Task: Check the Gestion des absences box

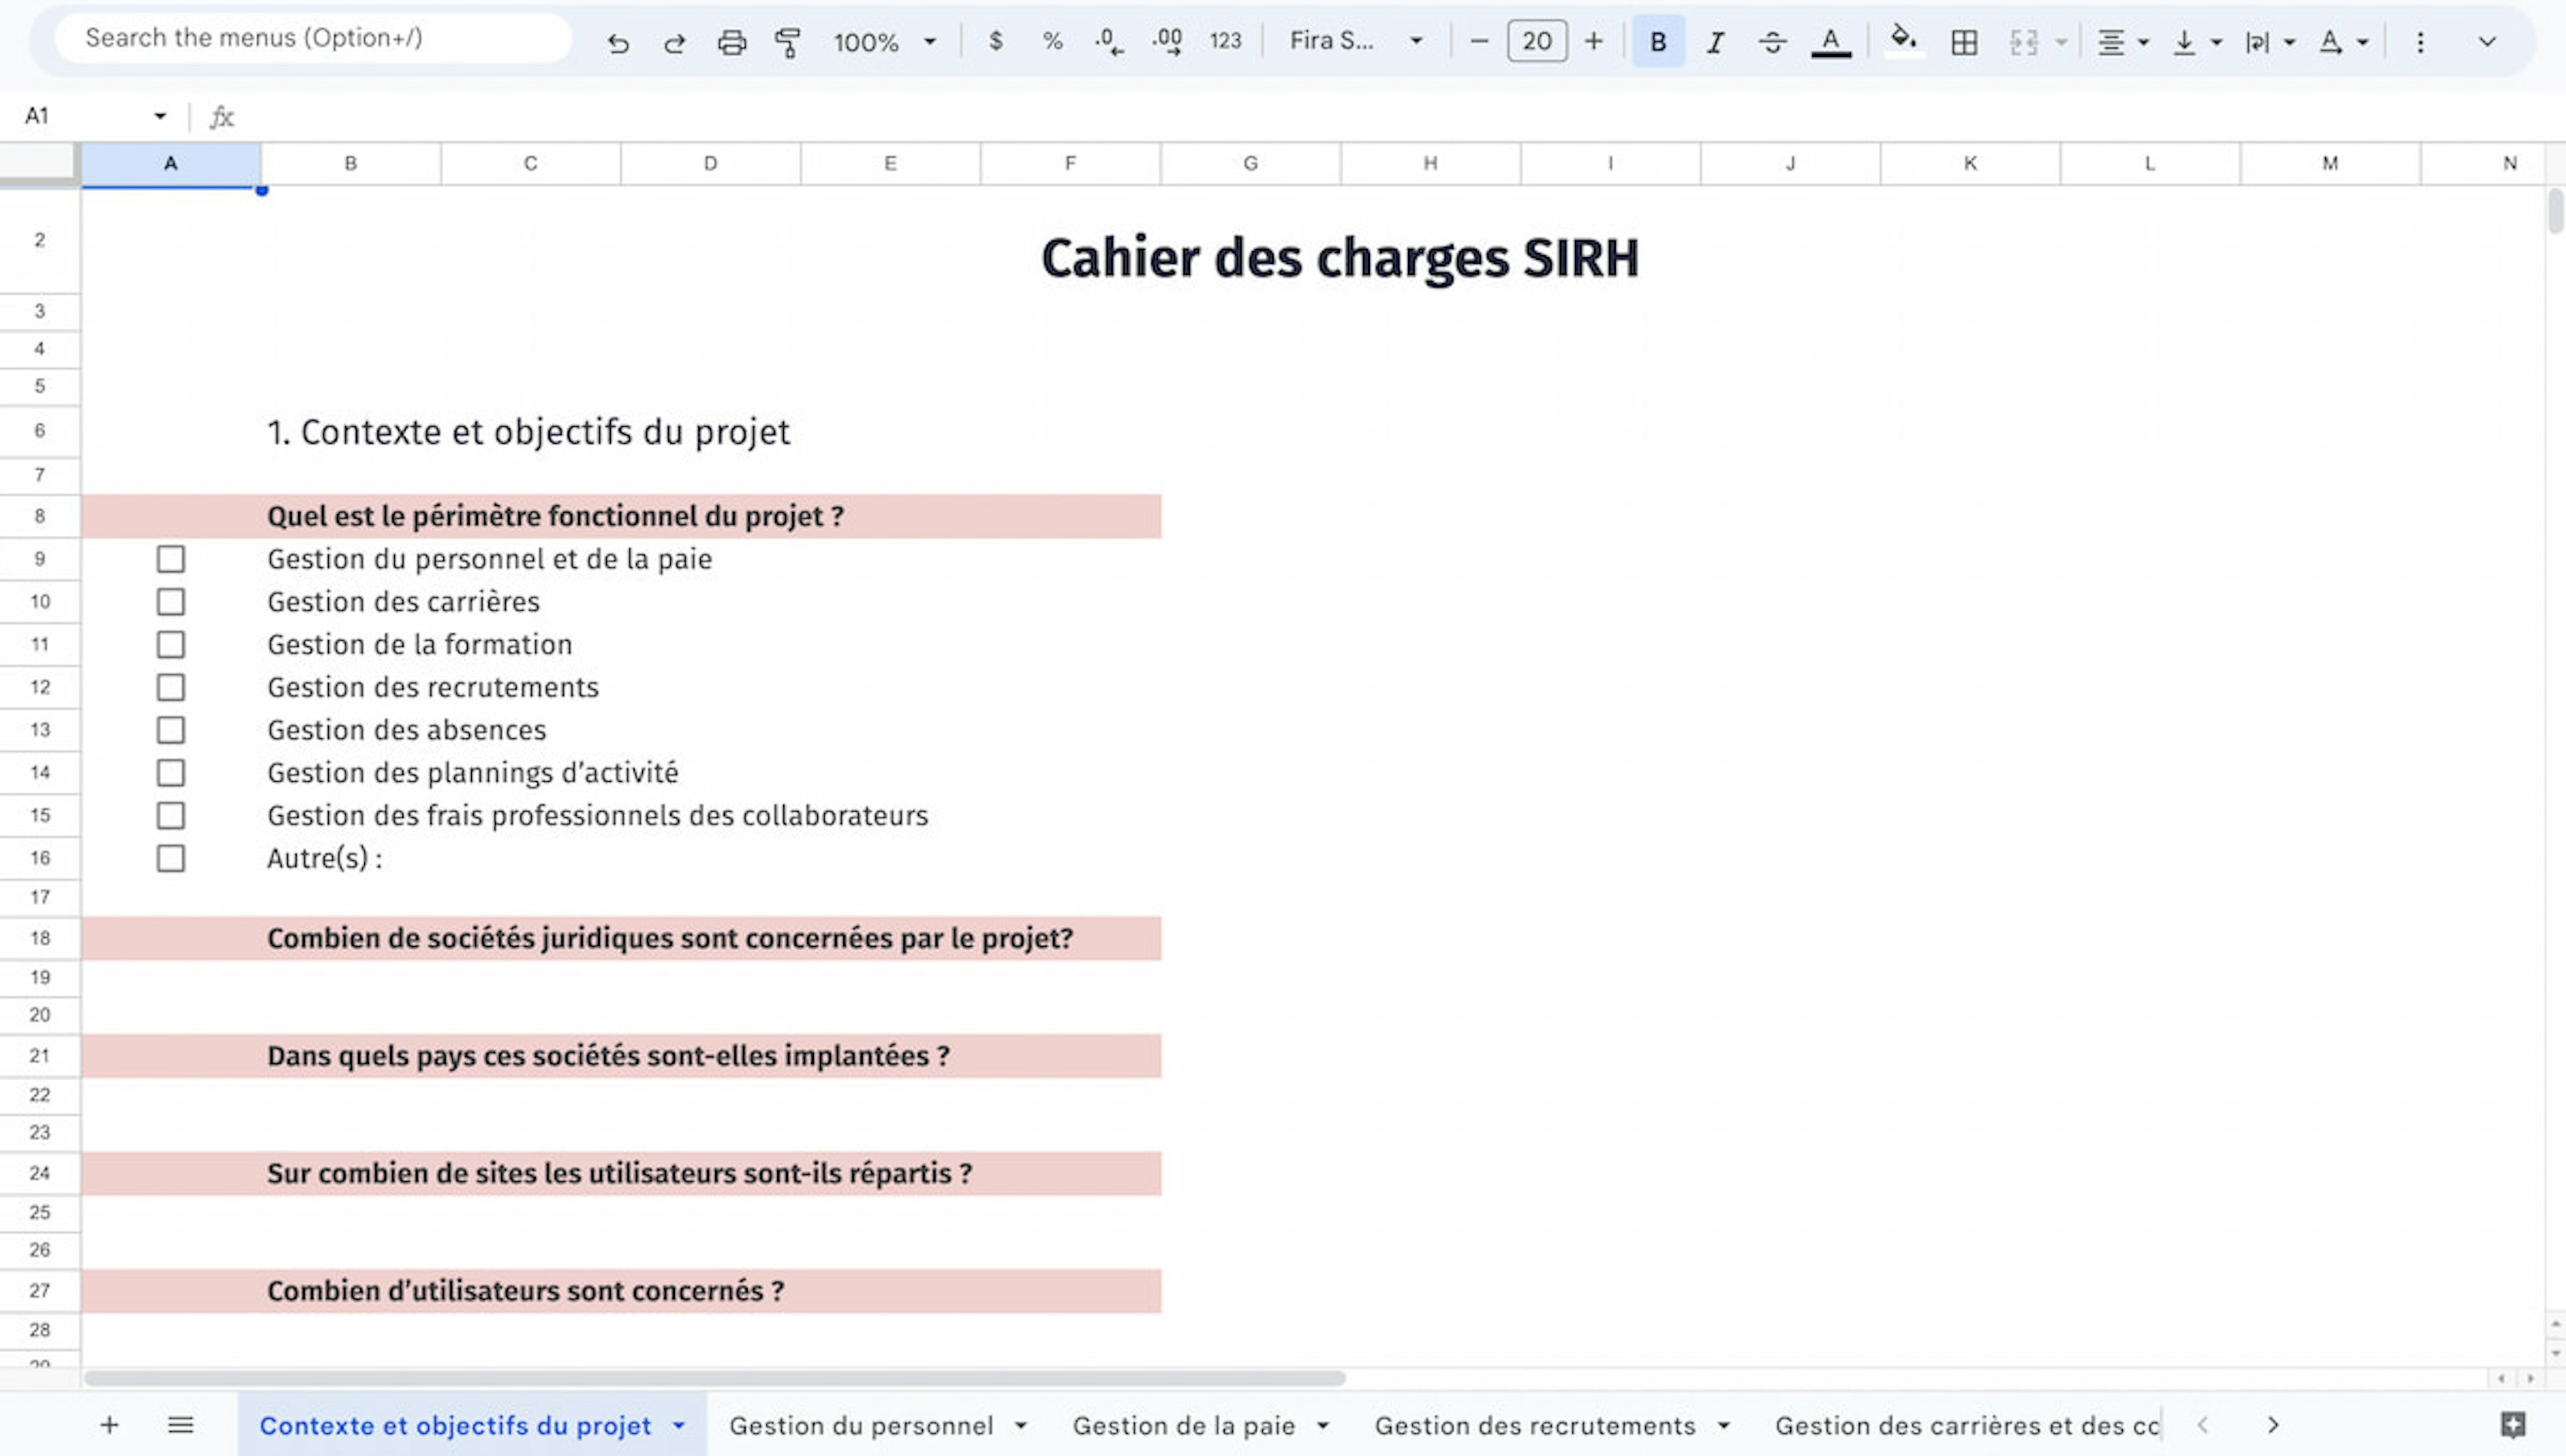Action: (171, 730)
